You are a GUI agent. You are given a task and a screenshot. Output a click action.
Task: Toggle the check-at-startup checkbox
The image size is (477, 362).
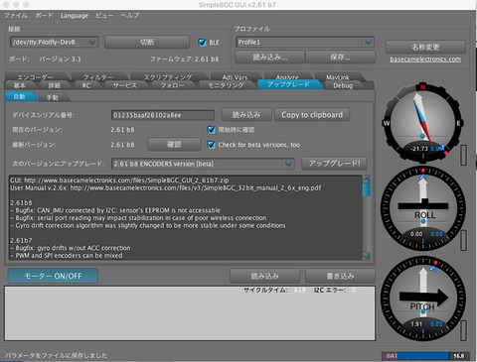[x=211, y=130]
